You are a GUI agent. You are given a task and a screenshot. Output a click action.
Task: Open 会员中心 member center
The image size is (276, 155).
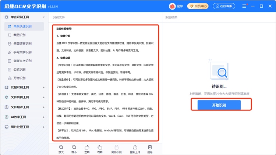tap(198, 6)
